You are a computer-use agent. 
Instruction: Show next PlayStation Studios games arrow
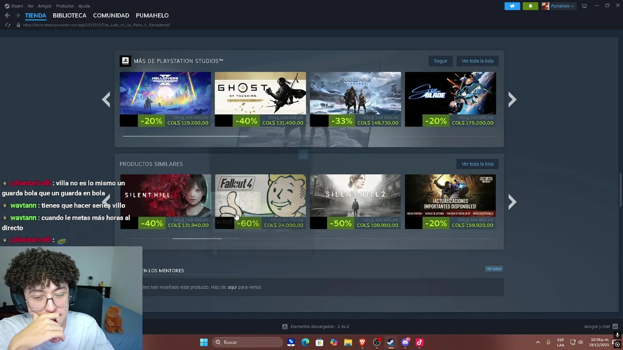point(512,100)
